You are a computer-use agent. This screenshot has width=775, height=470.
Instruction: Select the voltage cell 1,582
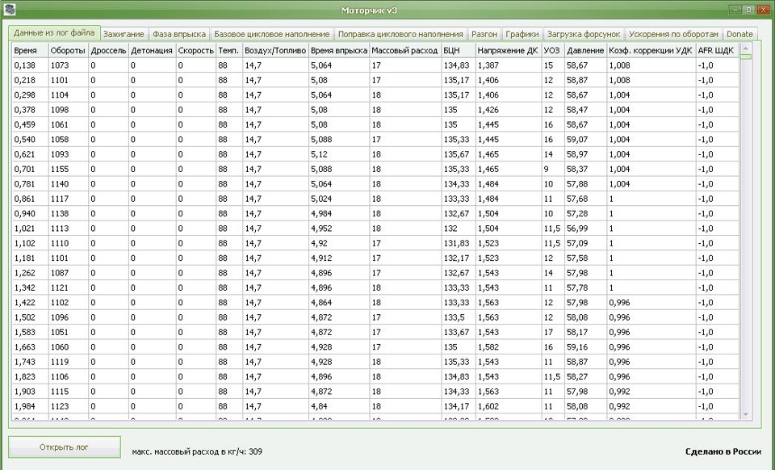pyautogui.click(x=509, y=347)
